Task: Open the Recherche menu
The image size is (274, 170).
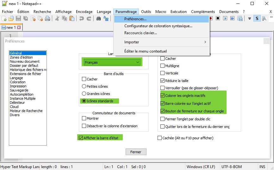Action: click(42, 12)
